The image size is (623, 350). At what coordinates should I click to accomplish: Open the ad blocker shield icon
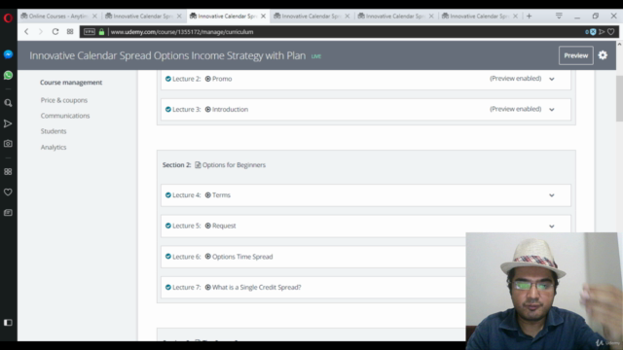coord(593,32)
